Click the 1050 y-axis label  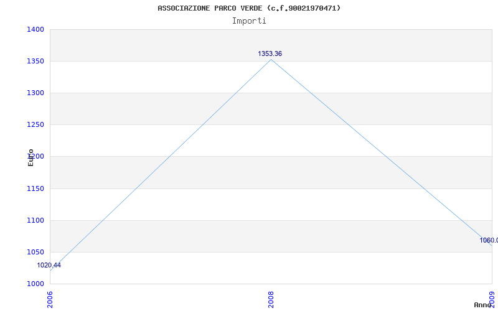click(x=35, y=253)
